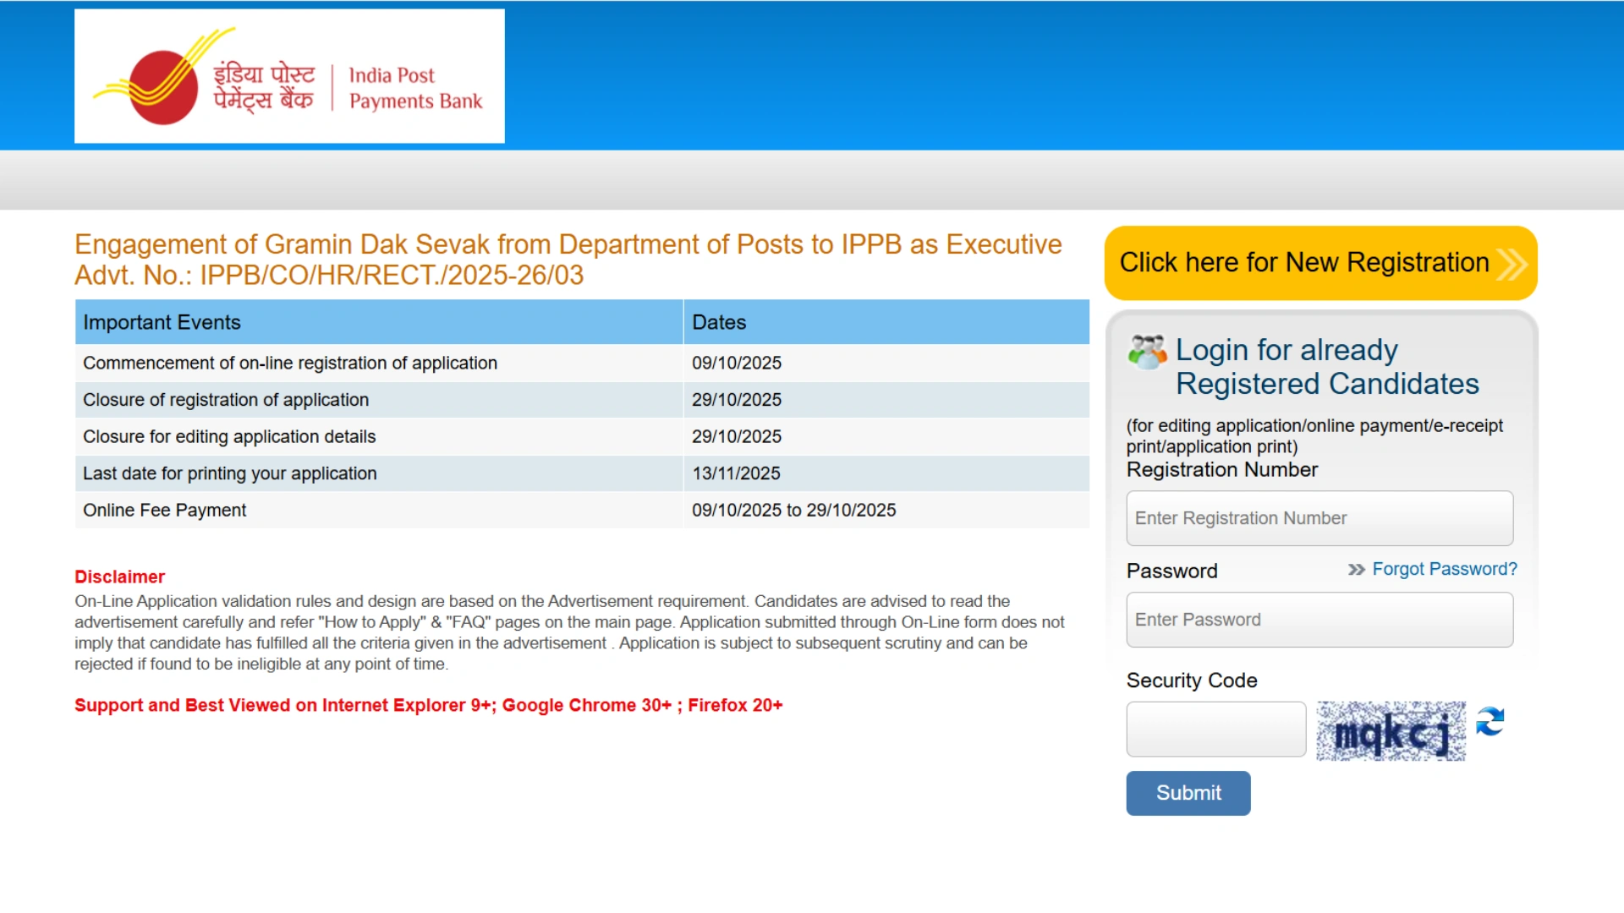Click the registered candidates group icon
Screen dimensions: 1624x913
click(1147, 352)
